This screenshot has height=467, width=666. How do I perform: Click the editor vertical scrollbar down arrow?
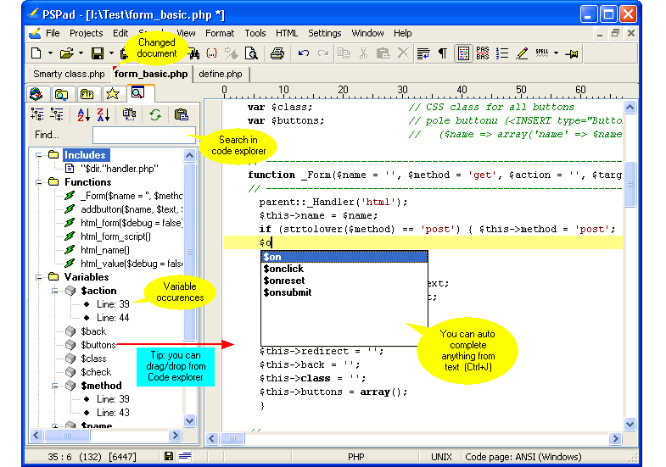click(630, 424)
